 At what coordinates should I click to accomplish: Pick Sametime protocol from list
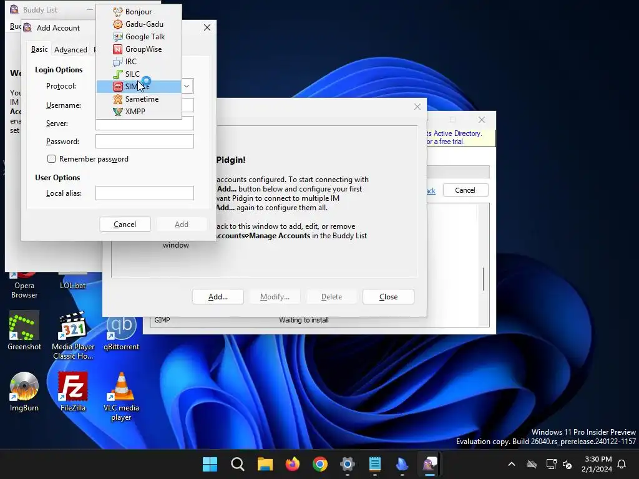[x=139, y=99]
